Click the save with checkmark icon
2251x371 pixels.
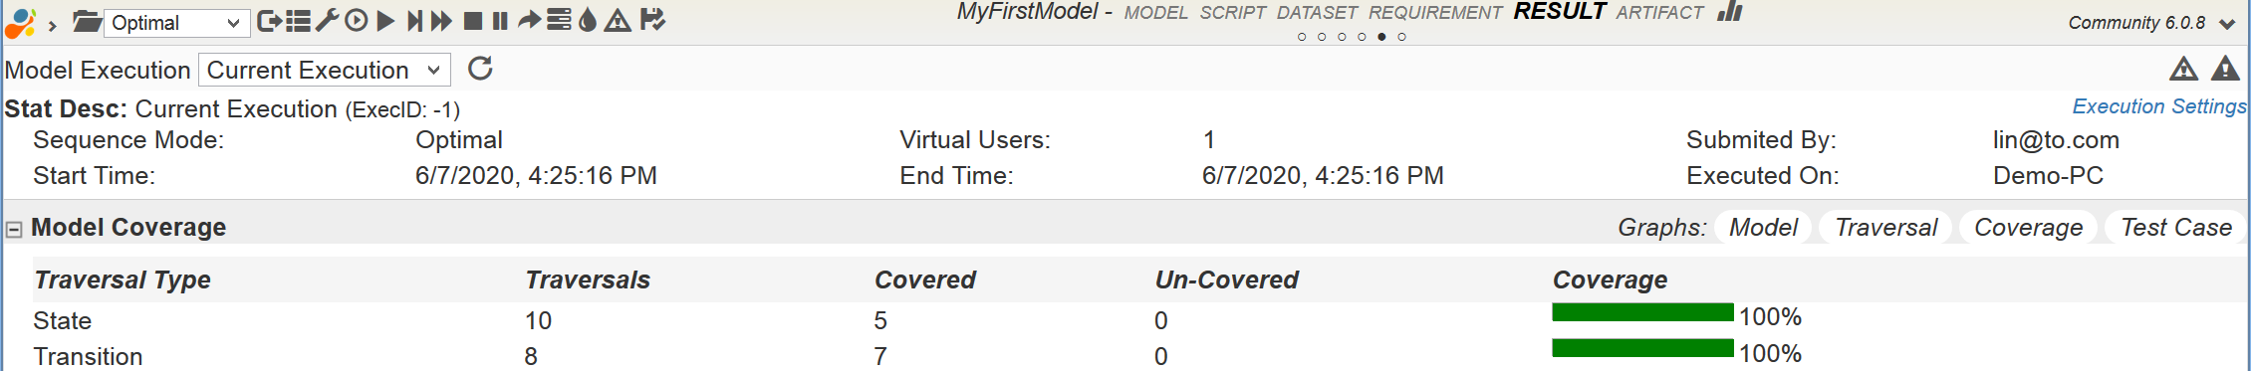(x=652, y=20)
